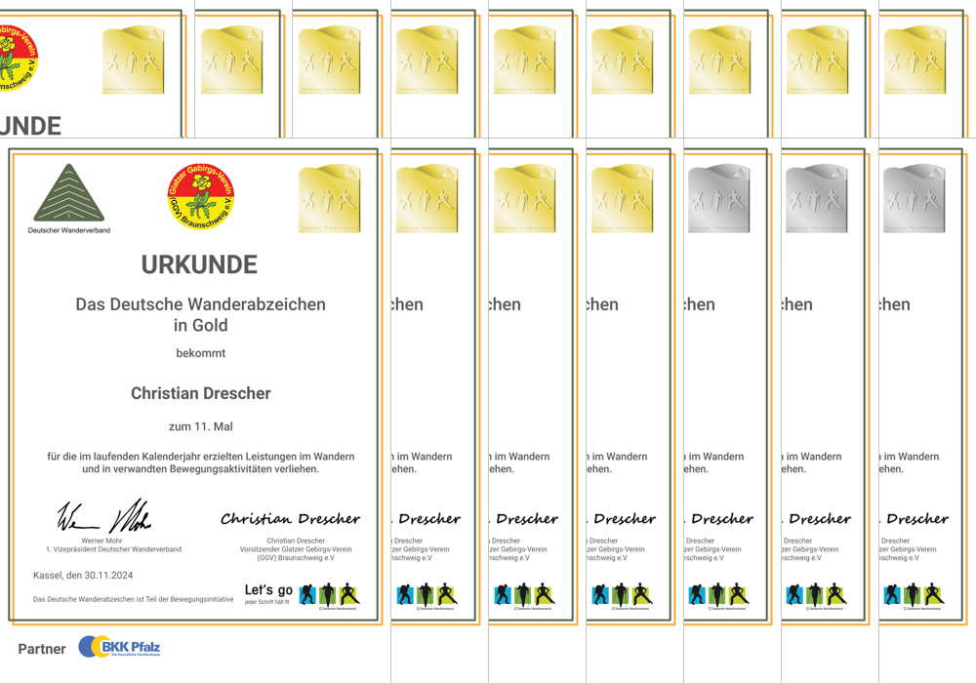Click Werner Mohr's handwritten signature
Screen dimensions: 976x683
[x=104, y=516]
